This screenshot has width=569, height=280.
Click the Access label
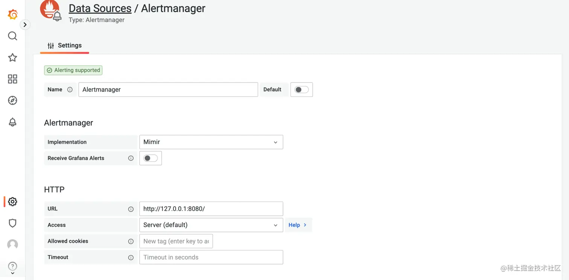[x=56, y=225]
